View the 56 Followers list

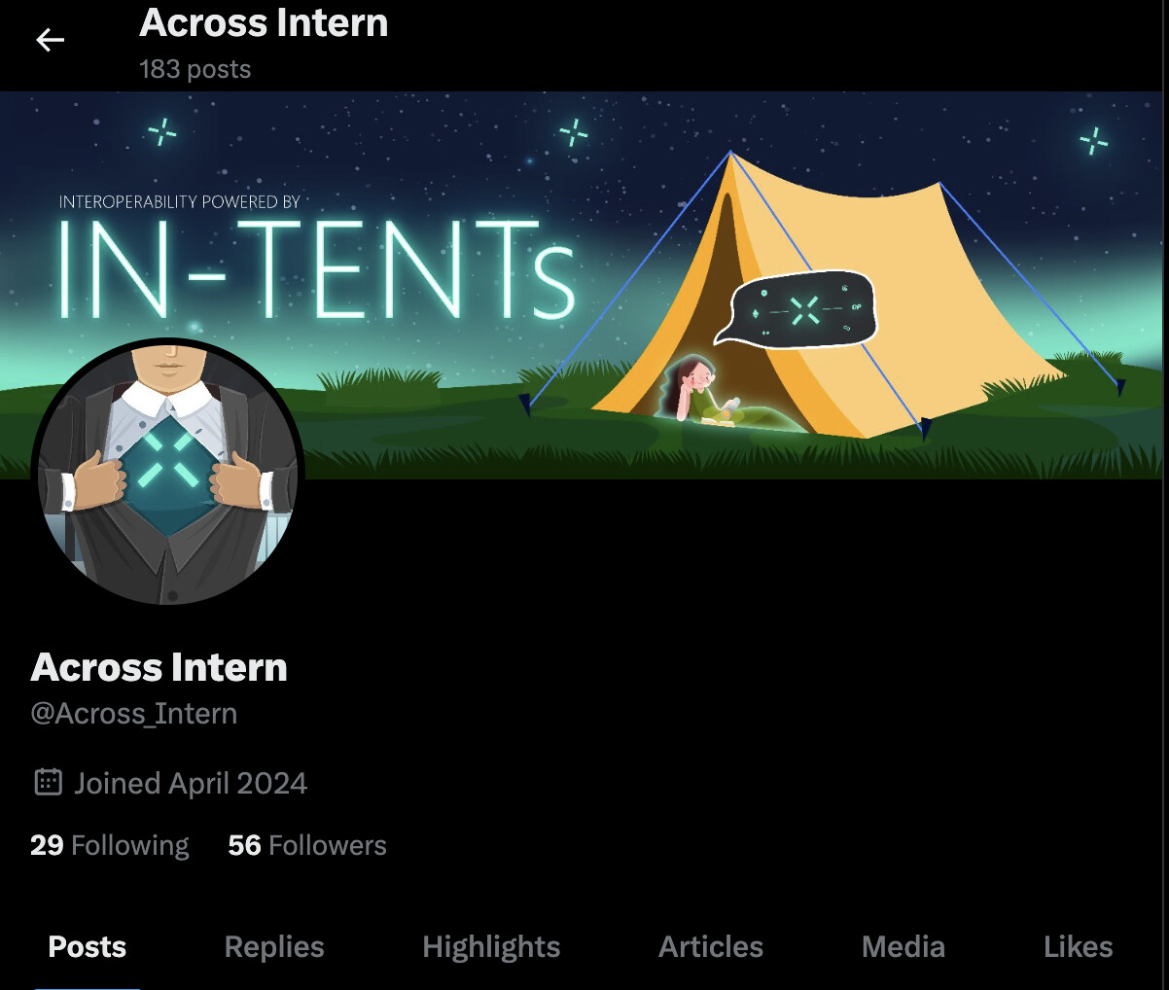tap(307, 845)
